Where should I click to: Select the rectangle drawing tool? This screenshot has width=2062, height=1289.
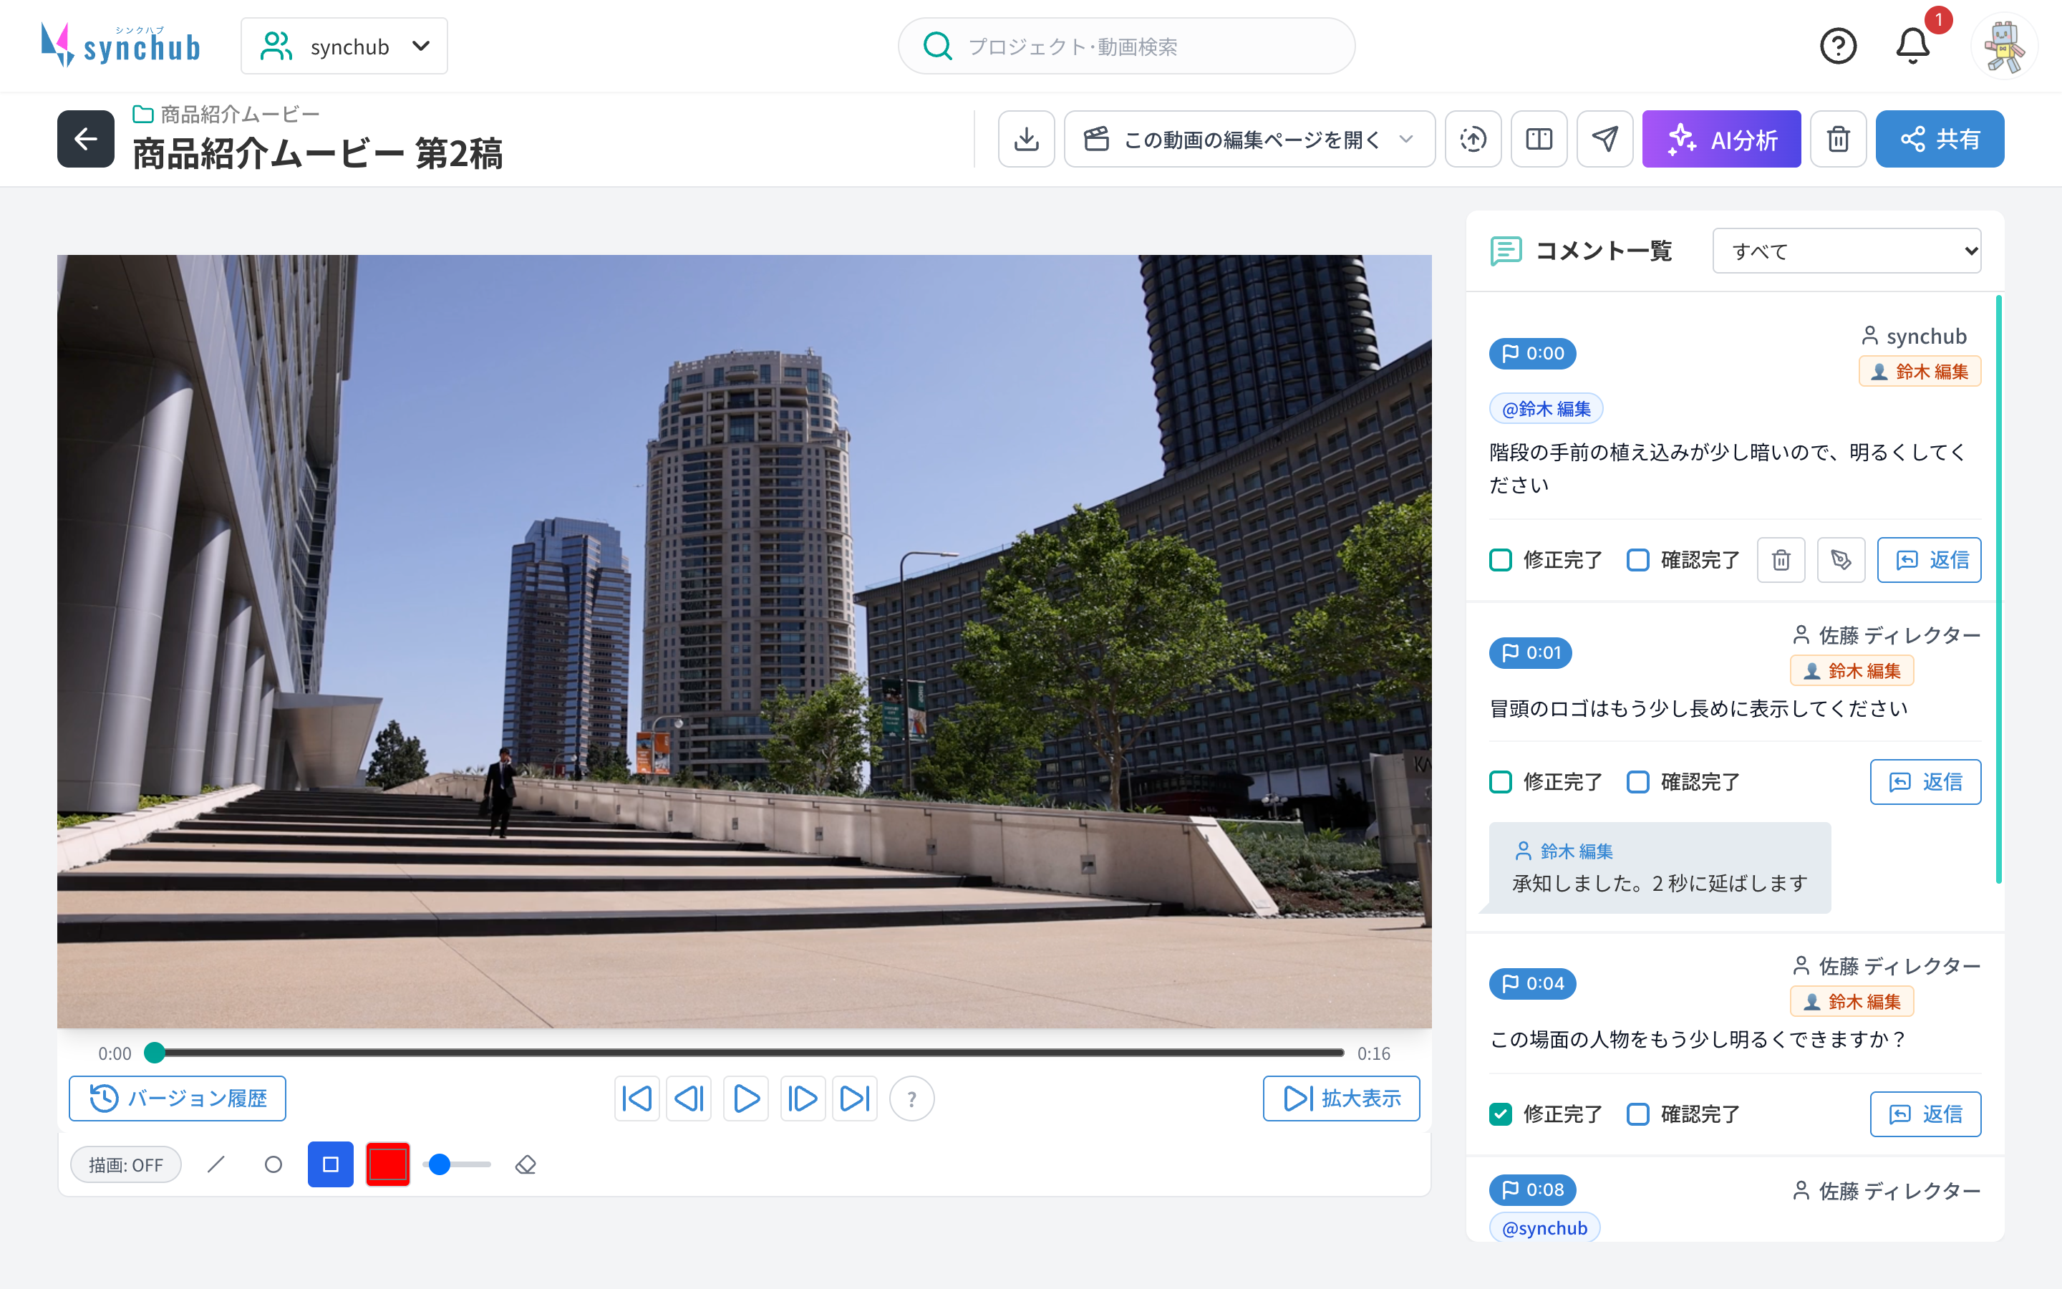tap(331, 1164)
